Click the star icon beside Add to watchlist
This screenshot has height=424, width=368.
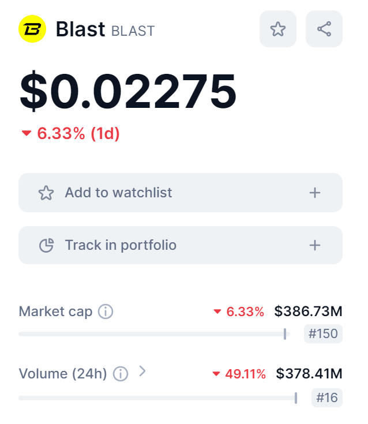click(46, 193)
